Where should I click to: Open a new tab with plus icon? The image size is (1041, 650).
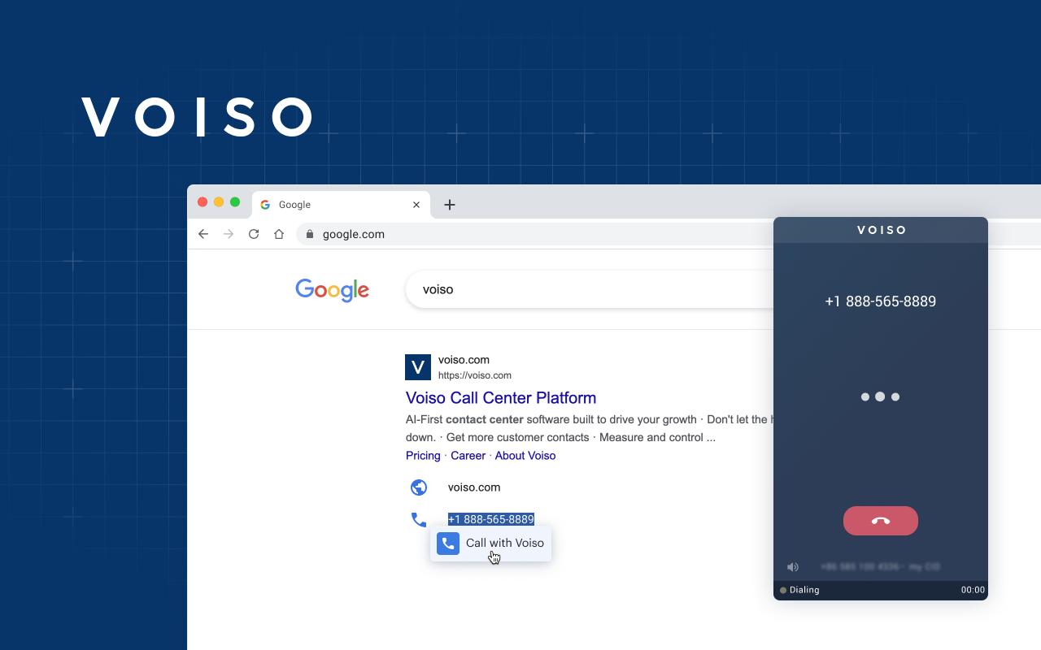tap(450, 205)
